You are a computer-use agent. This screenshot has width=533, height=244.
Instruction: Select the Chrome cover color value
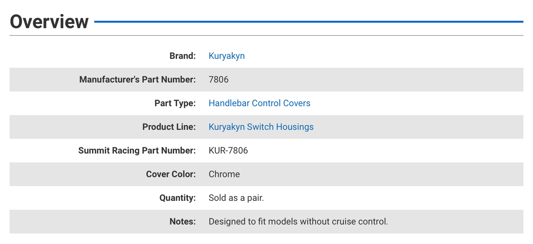(224, 174)
